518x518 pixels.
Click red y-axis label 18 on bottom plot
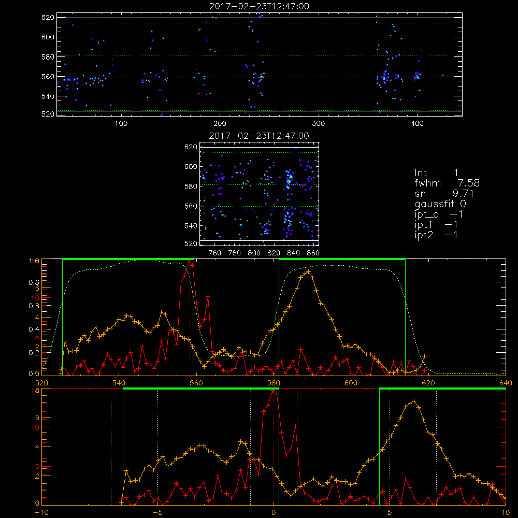[35, 391]
